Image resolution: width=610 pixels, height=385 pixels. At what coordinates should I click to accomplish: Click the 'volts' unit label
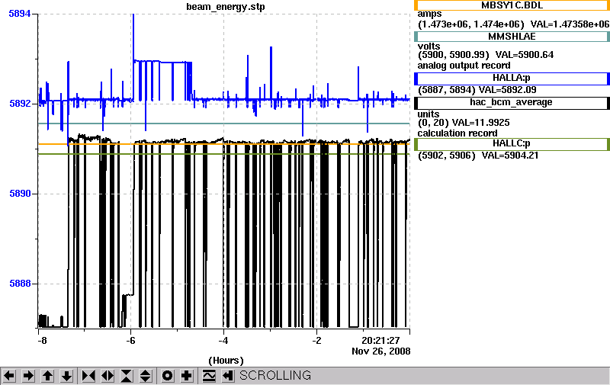429,46
